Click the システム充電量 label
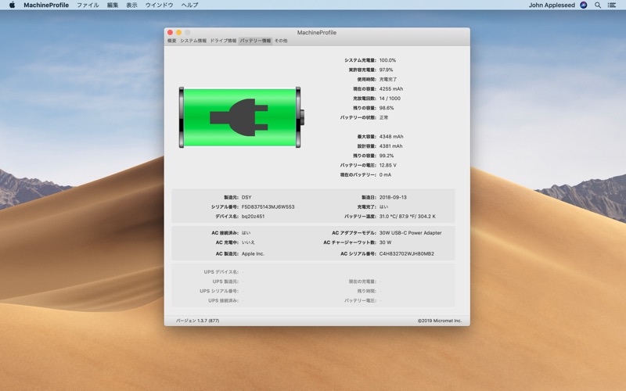 (360, 60)
